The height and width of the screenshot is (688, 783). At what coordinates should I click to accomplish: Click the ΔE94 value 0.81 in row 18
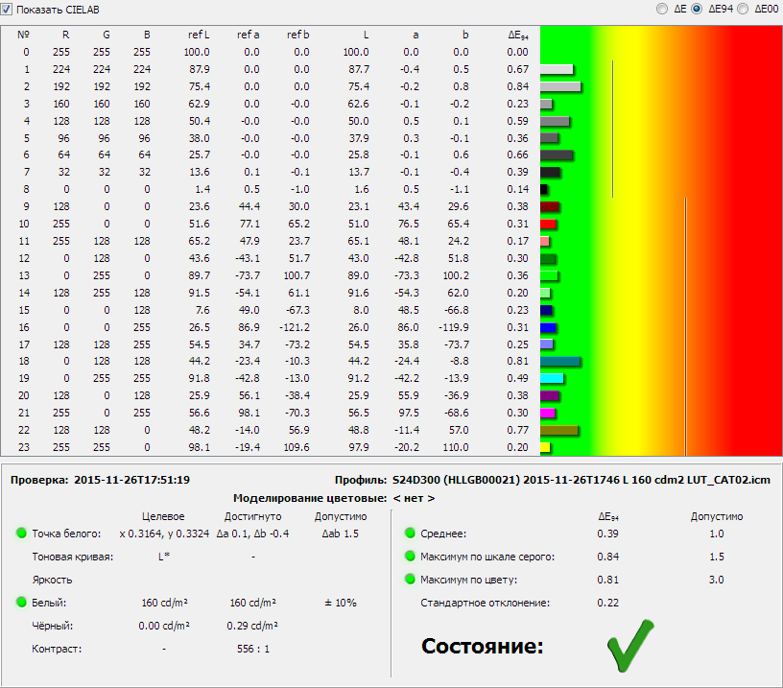point(518,361)
